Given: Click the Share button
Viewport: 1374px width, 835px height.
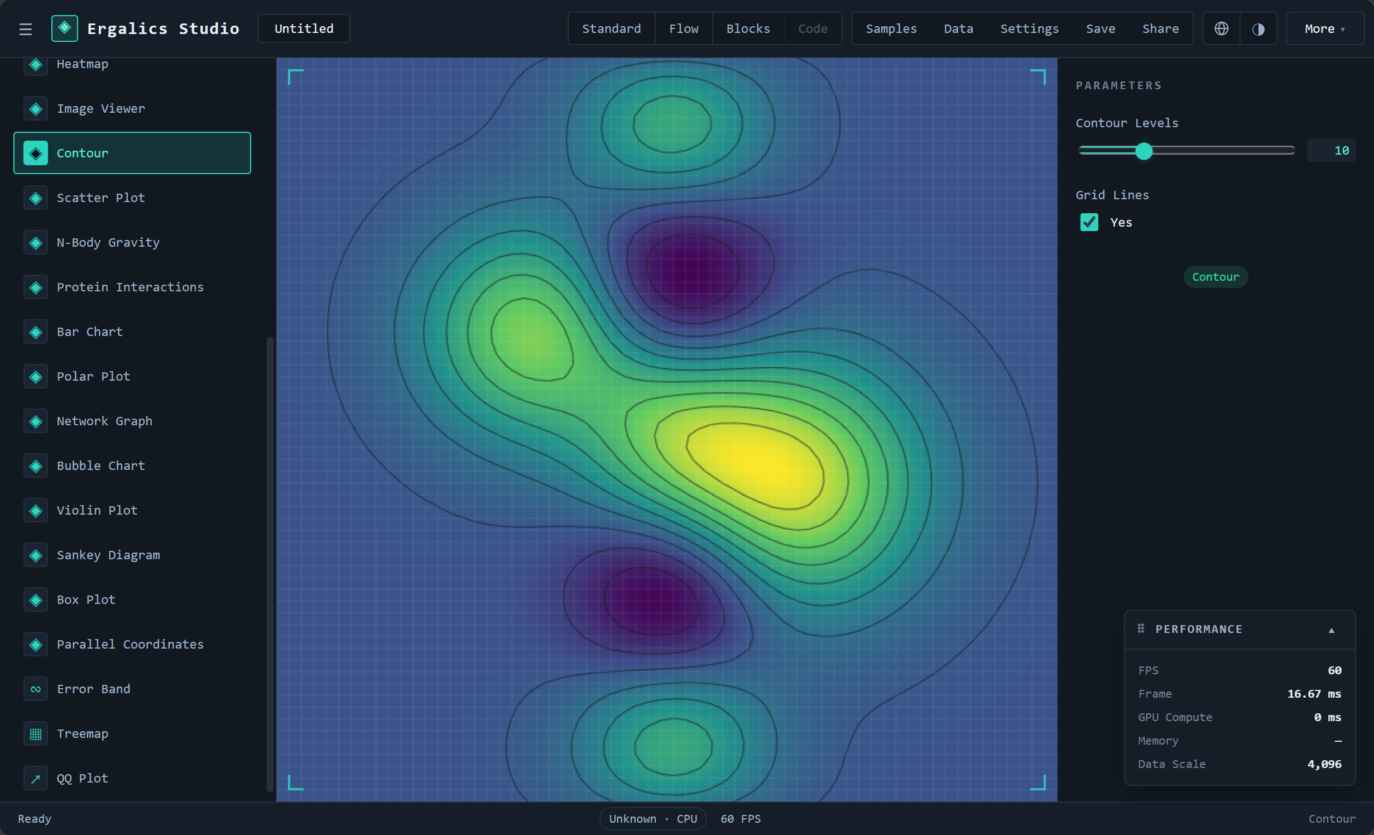Looking at the screenshot, I should pyautogui.click(x=1160, y=28).
